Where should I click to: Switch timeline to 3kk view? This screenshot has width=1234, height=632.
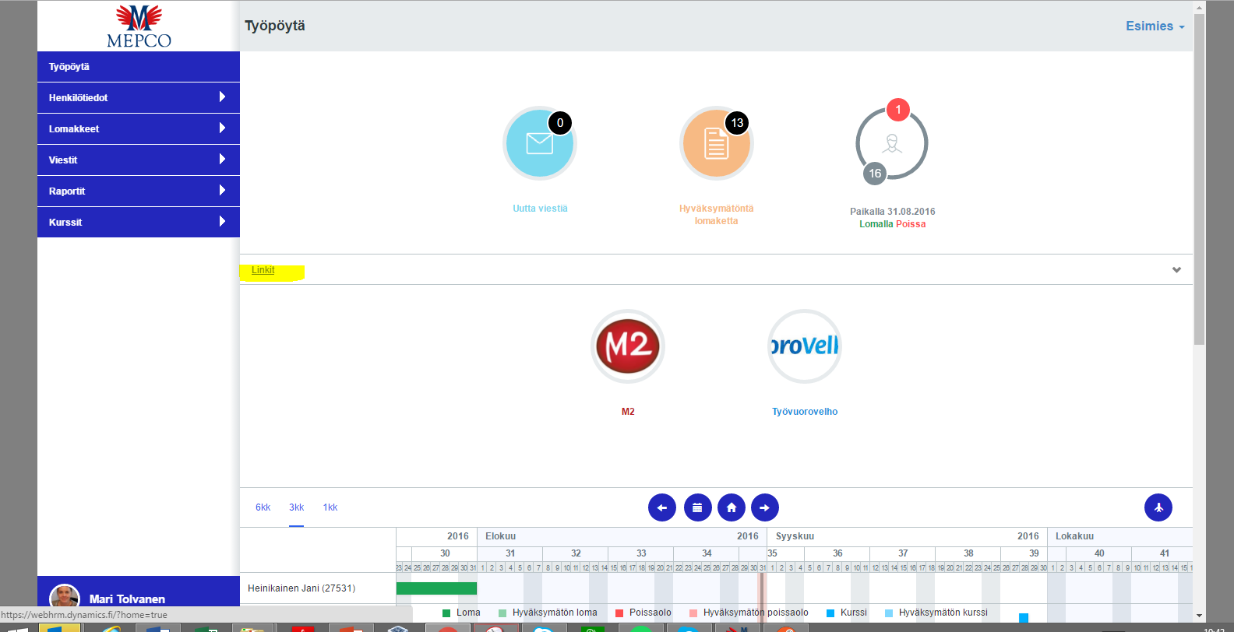[297, 507]
